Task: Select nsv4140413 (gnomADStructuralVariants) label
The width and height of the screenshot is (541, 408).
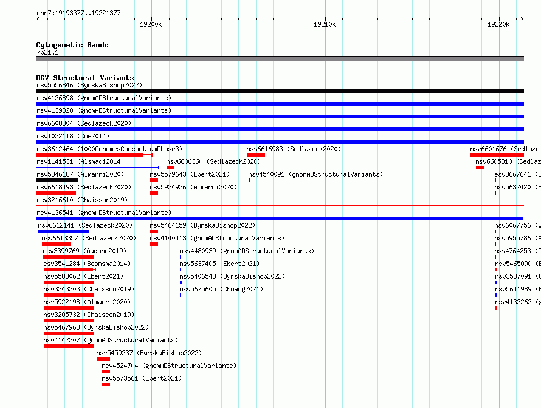Action: pos(217,238)
